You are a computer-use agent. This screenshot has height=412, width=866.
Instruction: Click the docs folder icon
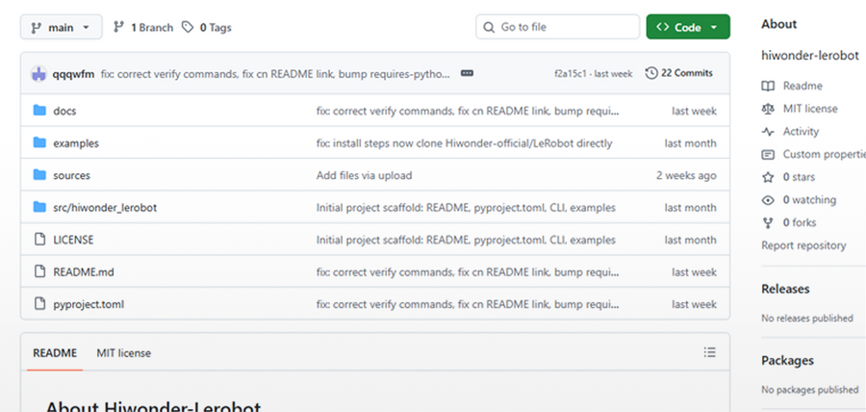39,111
